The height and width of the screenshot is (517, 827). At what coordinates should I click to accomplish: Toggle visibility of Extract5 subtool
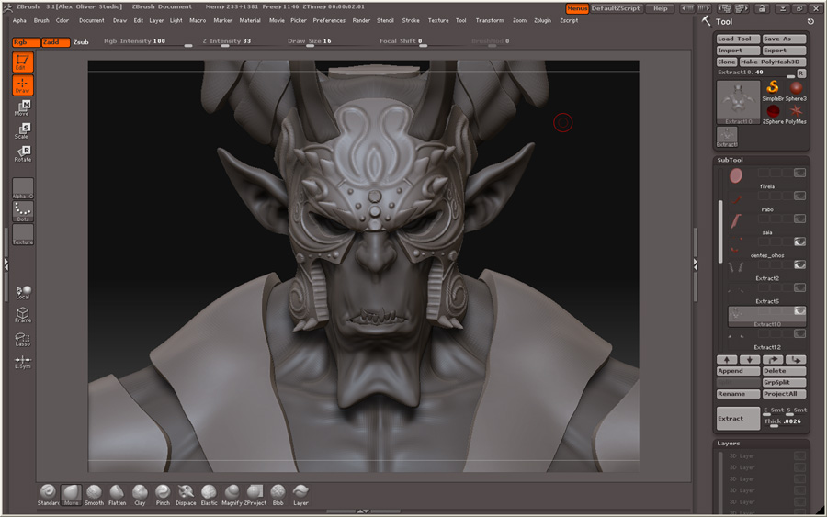coord(799,287)
